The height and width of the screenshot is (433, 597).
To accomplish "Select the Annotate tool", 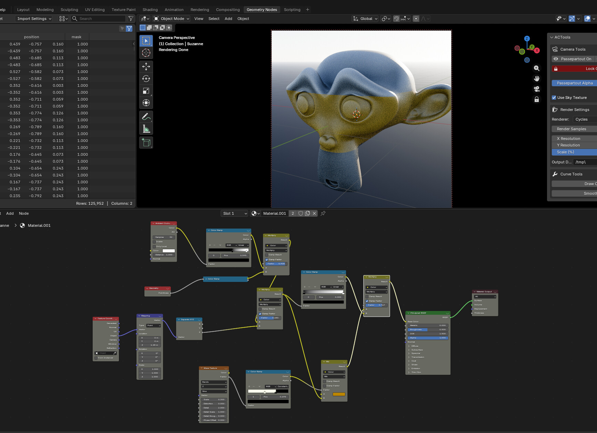I will 146,117.
